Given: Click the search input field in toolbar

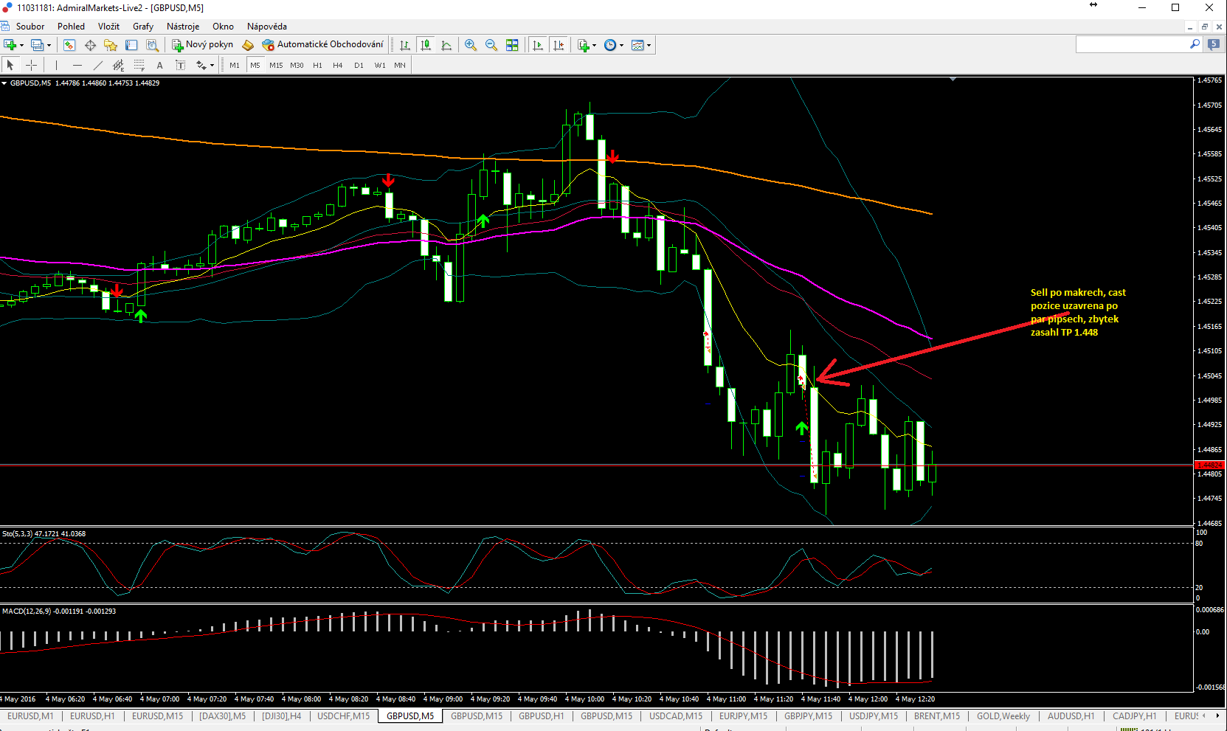Looking at the screenshot, I should tap(1132, 45).
